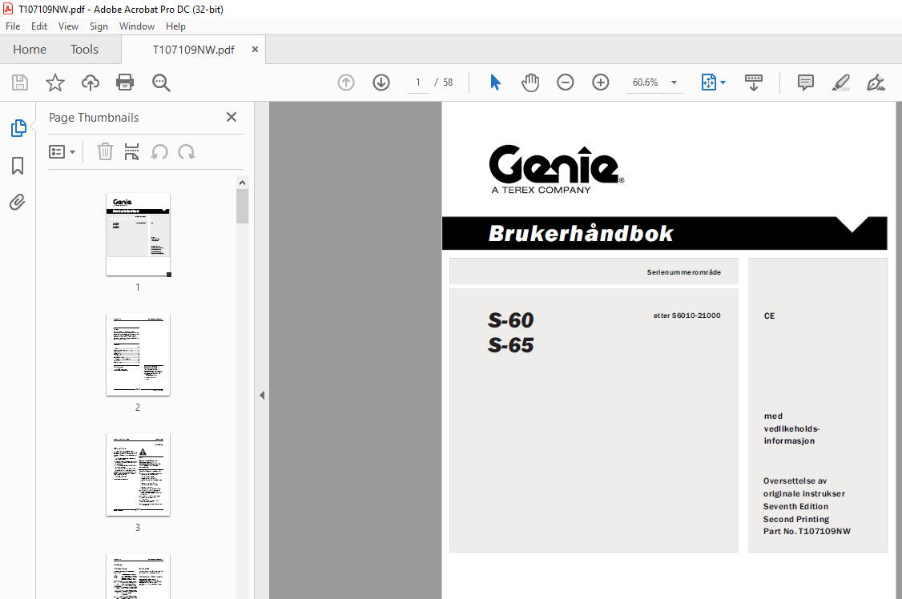Click the thumbnails panel scrollbar thumb

[x=242, y=206]
